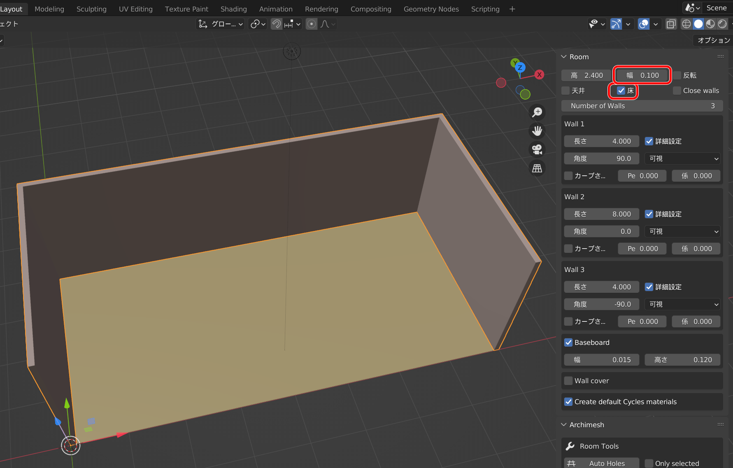Toggle the snap magnet icon
The image size is (733, 468).
point(277,24)
